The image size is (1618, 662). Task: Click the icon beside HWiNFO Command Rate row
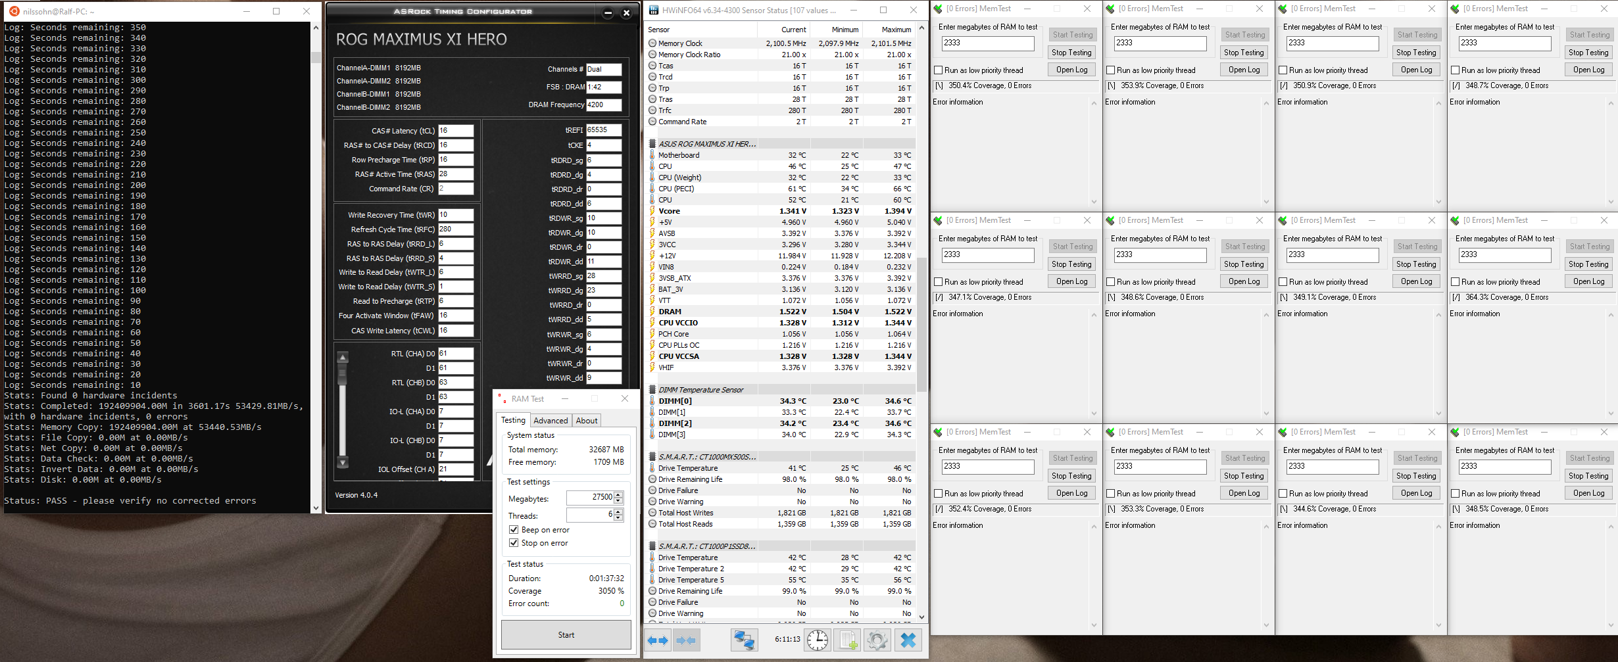tap(652, 122)
